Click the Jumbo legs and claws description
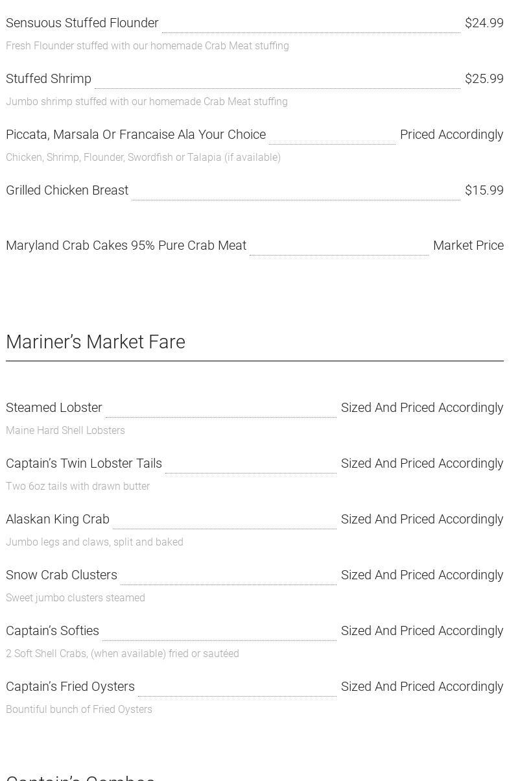This screenshot has width=509, height=781. click(x=95, y=542)
